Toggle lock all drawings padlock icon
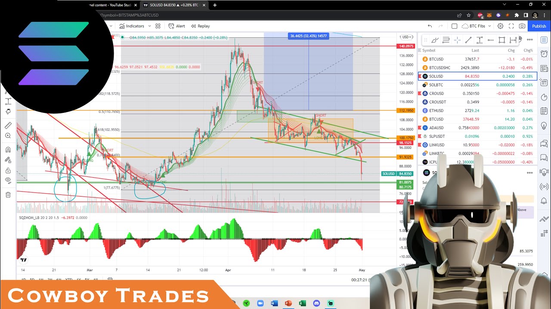The width and height of the screenshot is (551, 309). point(8,171)
